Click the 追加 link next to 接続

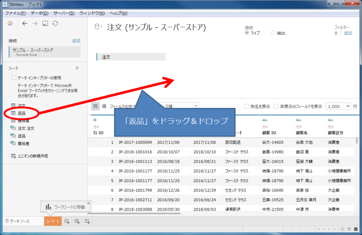[x=76, y=41]
